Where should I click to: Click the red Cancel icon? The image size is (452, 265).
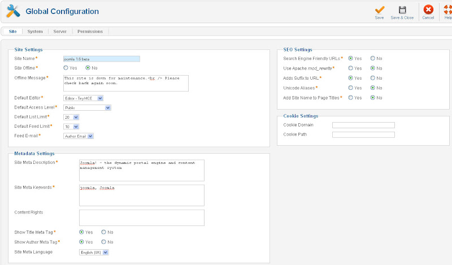click(428, 10)
